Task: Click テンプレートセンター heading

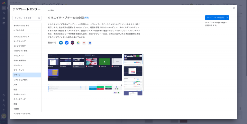Action: point(26,9)
